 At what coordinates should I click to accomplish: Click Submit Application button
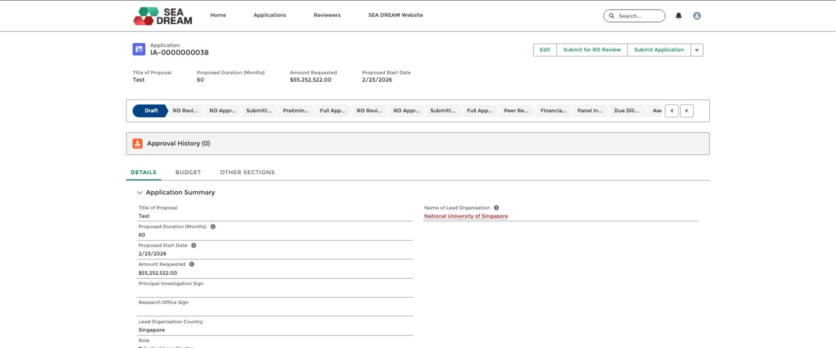(x=659, y=50)
